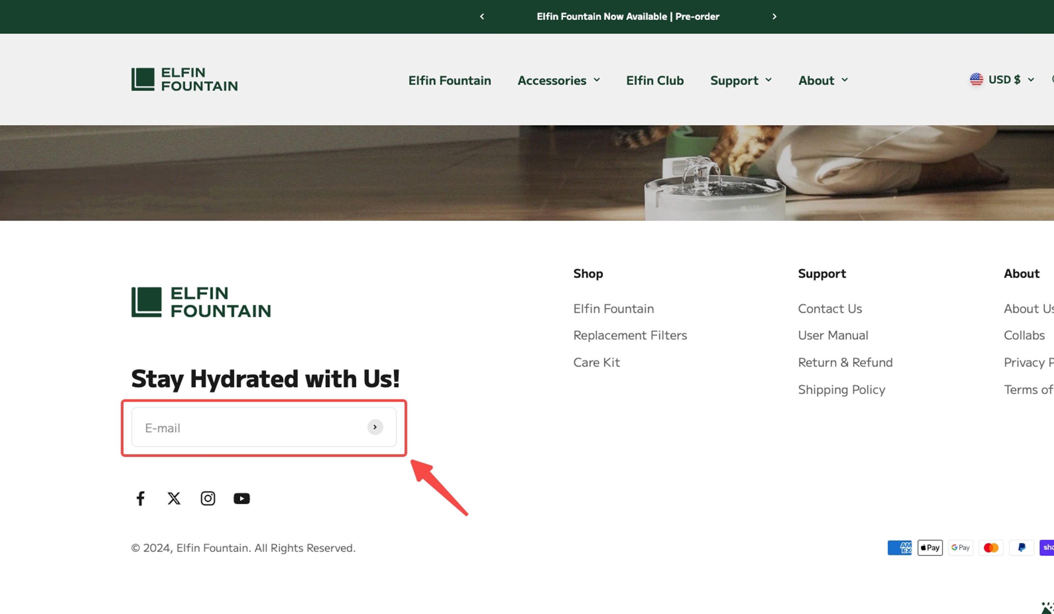Open the Care Kit shop link
The height and width of the screenshot is (614, 1054).
(596, 362)
